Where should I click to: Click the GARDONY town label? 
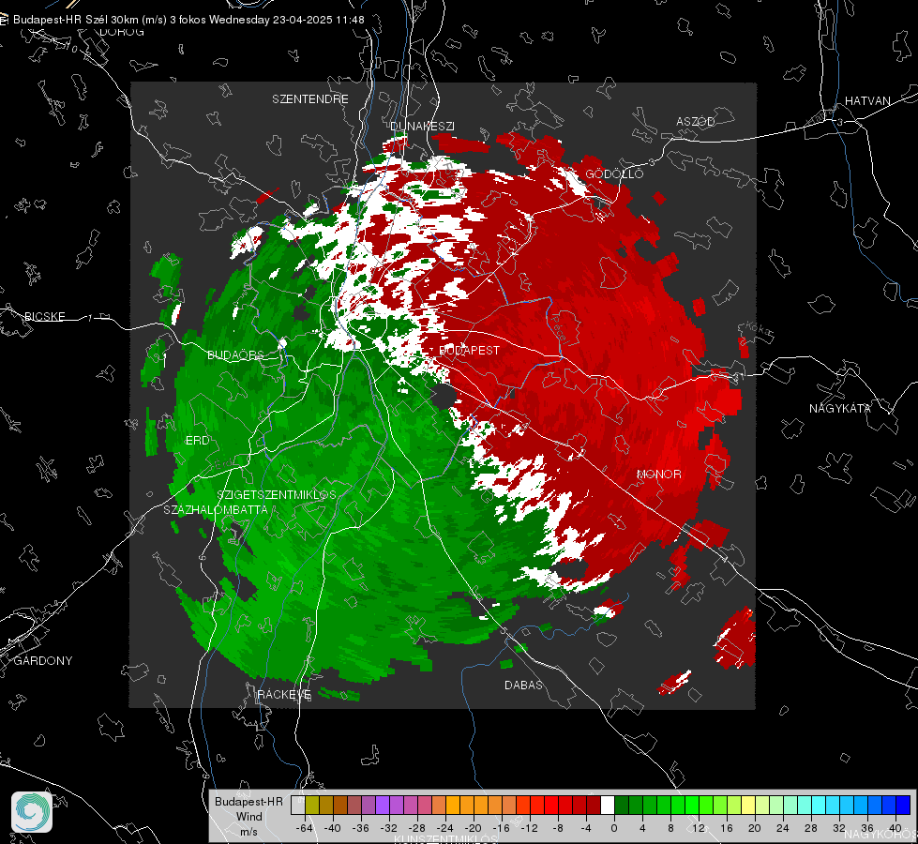pyautogui.click(x=43, y=661)
